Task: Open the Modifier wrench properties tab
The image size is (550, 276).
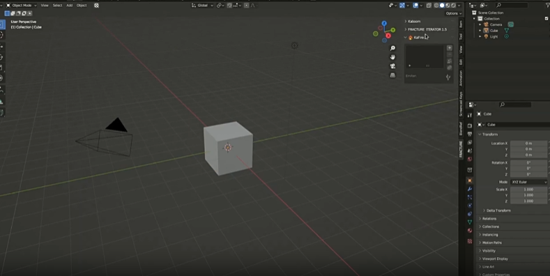Action: (470, 189)
